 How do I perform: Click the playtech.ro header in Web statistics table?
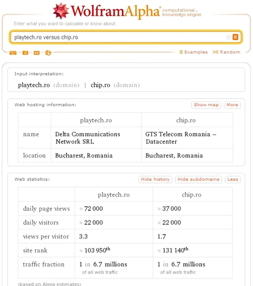coord(114,195)
